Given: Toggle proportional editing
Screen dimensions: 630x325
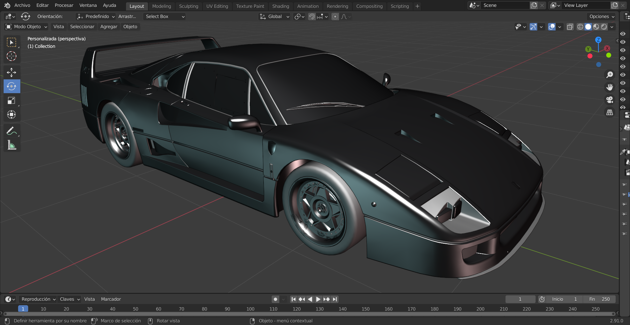Looking at the screenshot, I should point(335,16).
